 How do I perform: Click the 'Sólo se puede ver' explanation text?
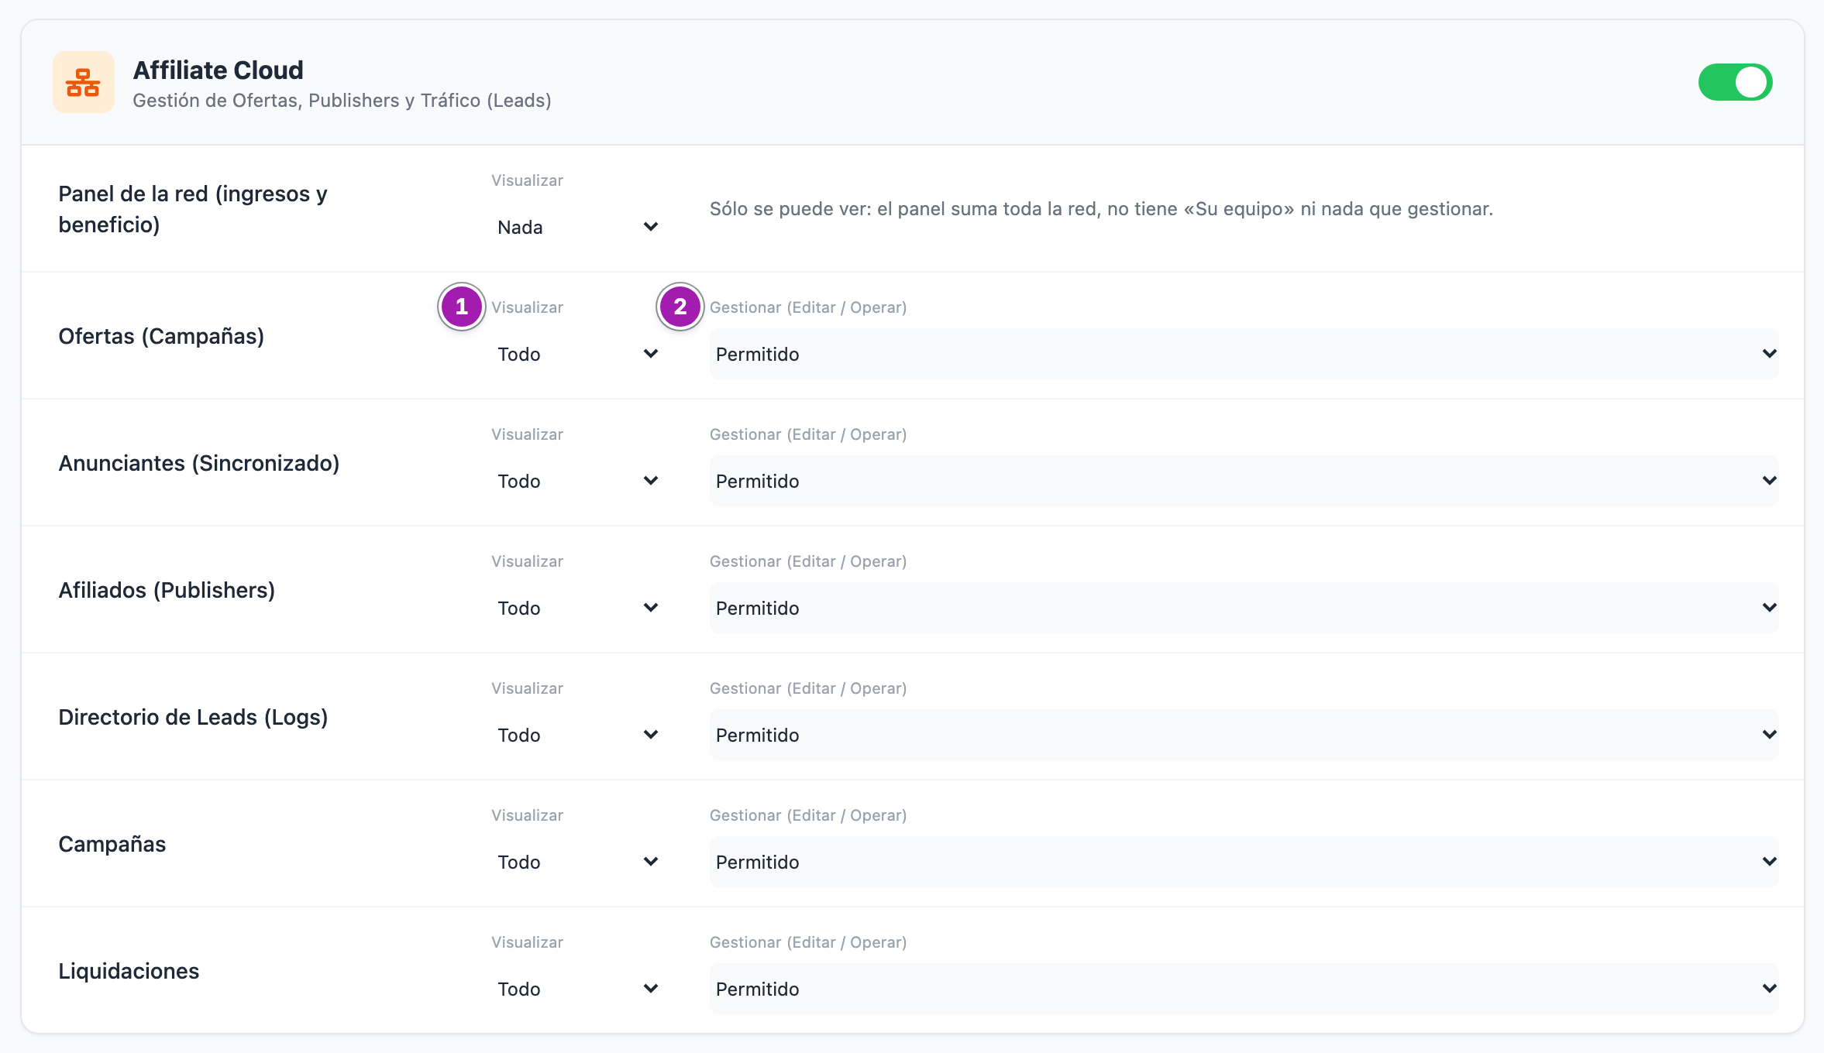[1101, 209]
